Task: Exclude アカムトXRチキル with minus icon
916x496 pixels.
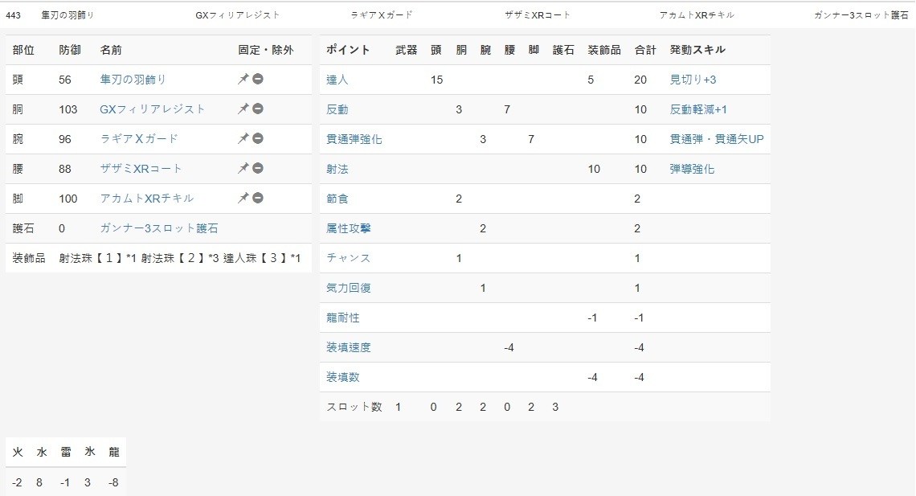Action: click(258, 198)
